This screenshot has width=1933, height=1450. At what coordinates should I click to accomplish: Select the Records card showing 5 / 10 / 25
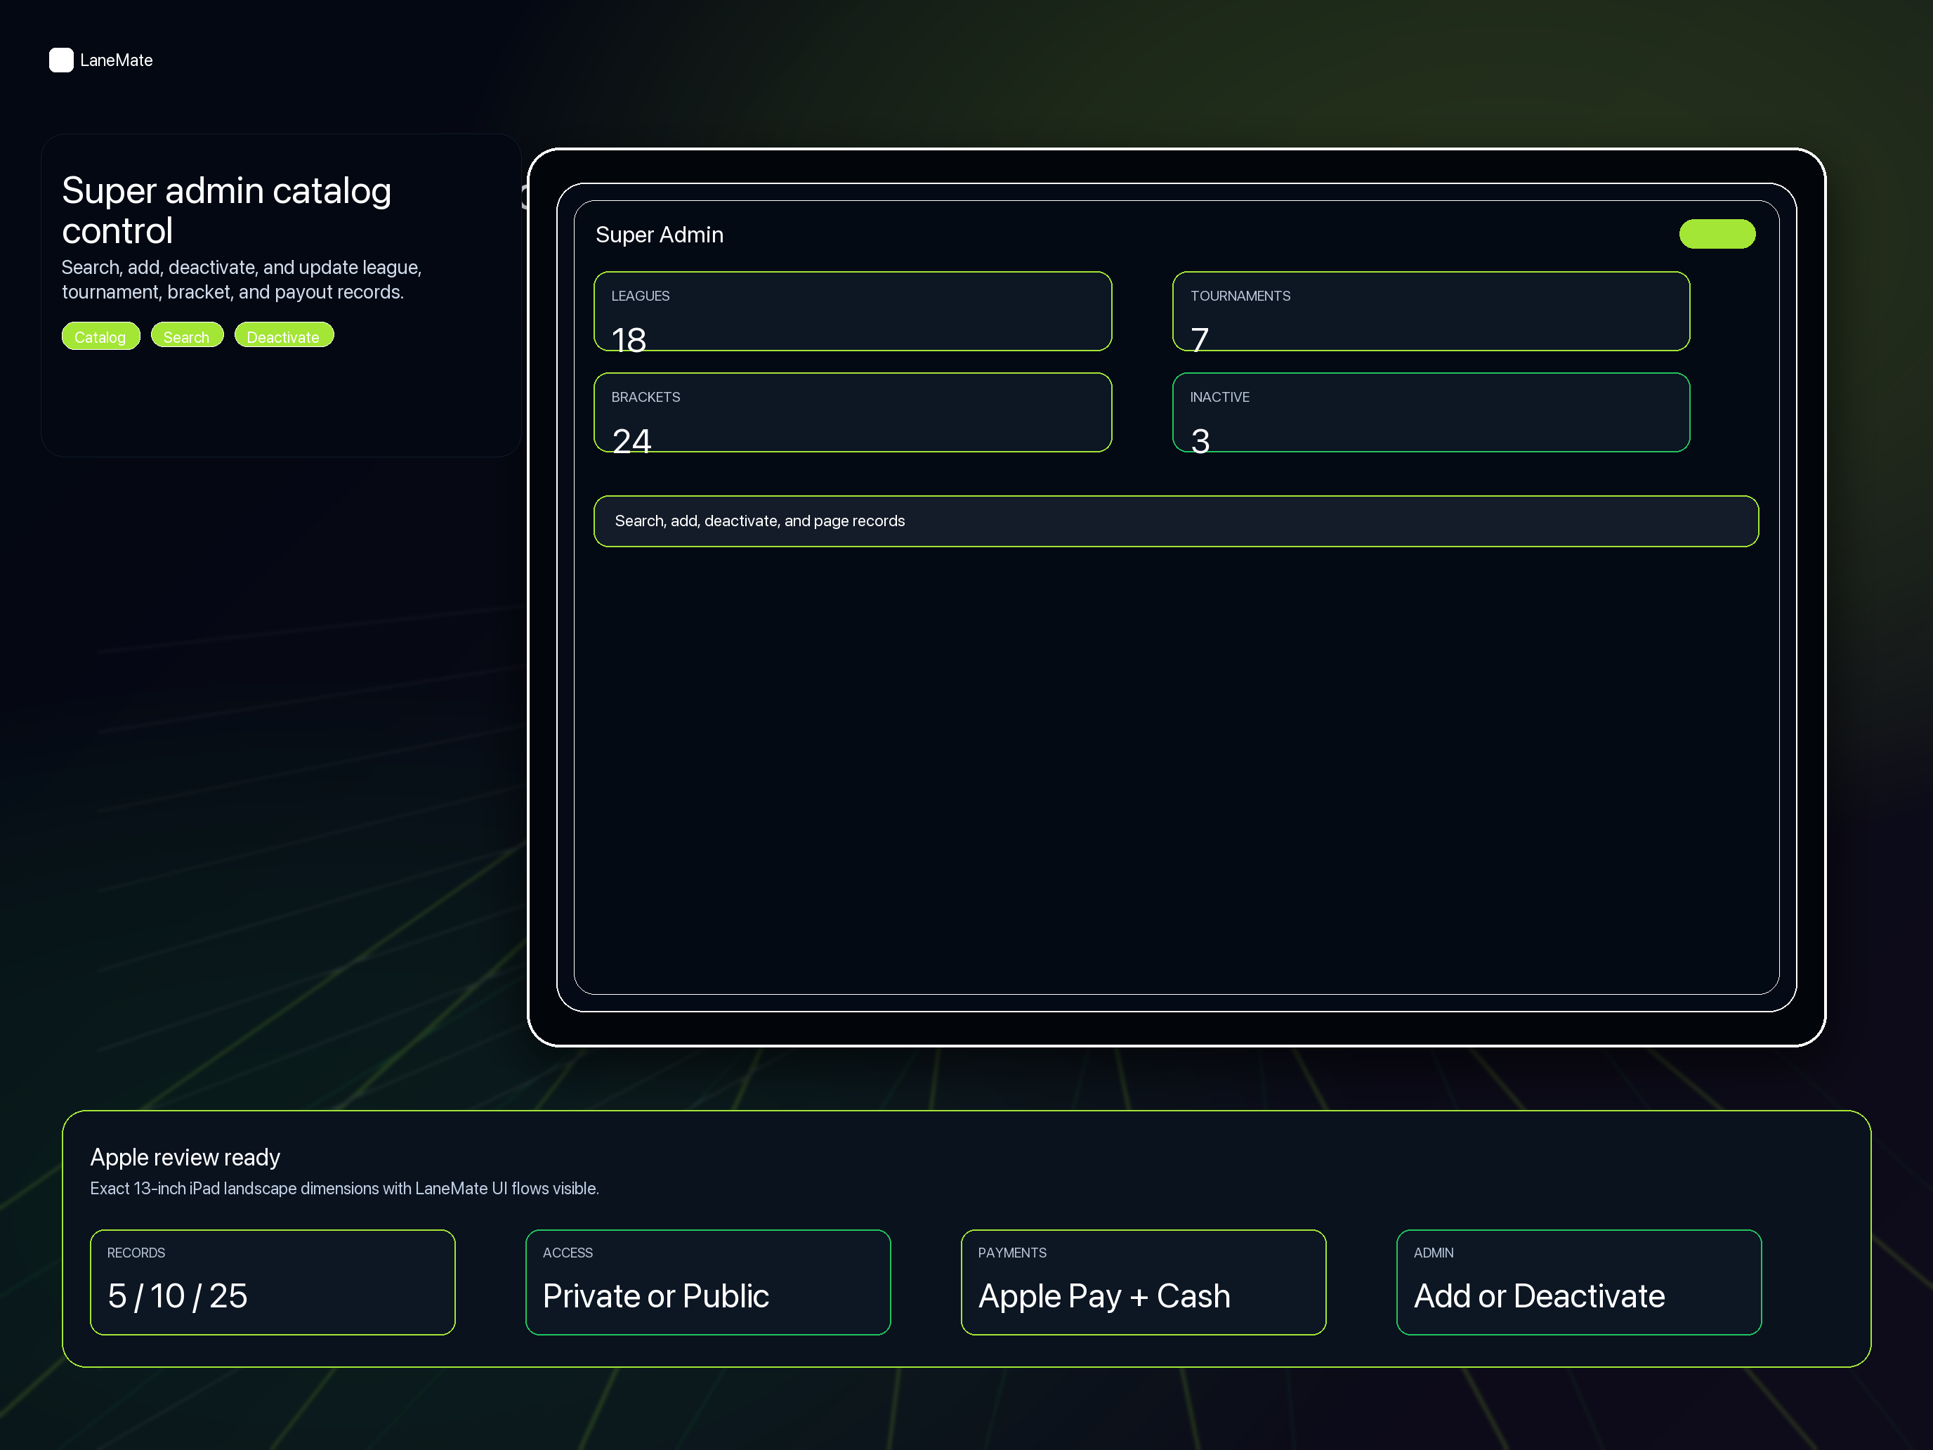tap(273, 1281)
